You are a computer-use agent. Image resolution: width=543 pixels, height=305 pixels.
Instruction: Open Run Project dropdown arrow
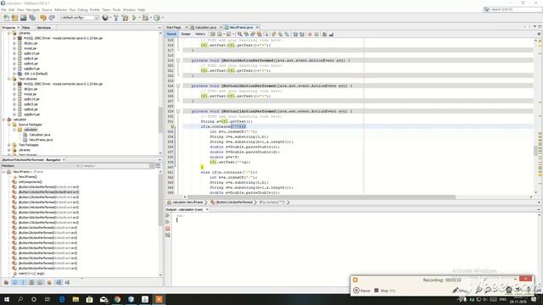click(139, 18)
